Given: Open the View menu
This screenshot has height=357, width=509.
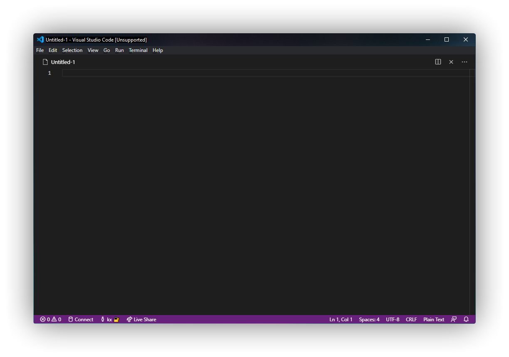Looking at the screenshot, I should [93, 50].
